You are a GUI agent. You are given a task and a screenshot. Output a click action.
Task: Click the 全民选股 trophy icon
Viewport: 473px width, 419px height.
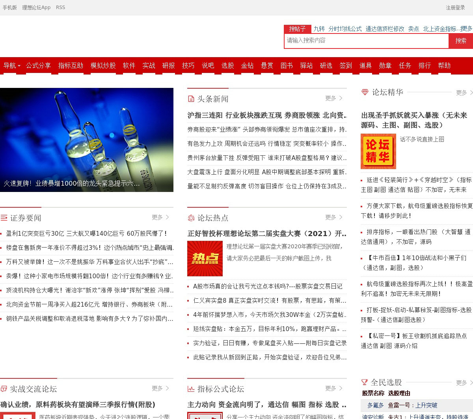[365, 382]
